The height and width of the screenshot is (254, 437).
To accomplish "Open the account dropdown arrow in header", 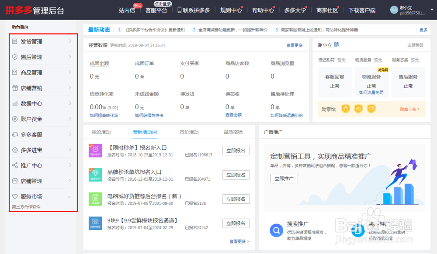I will [432, 10].
